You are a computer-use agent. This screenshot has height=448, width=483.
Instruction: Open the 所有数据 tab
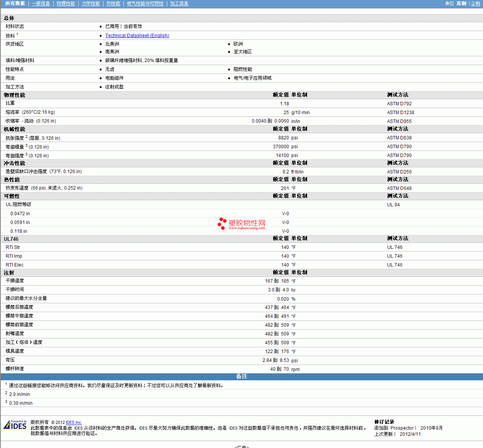point(15,3)
